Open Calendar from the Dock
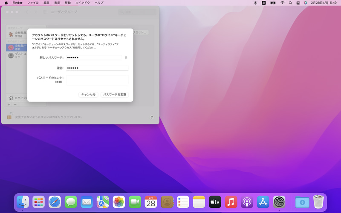Screen dimensions: 341x213 pyautogui.click(x=151, y=202)
